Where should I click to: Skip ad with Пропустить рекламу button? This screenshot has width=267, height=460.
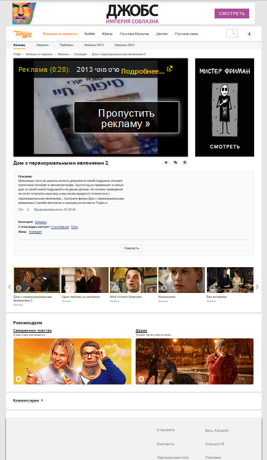(126, 117)
